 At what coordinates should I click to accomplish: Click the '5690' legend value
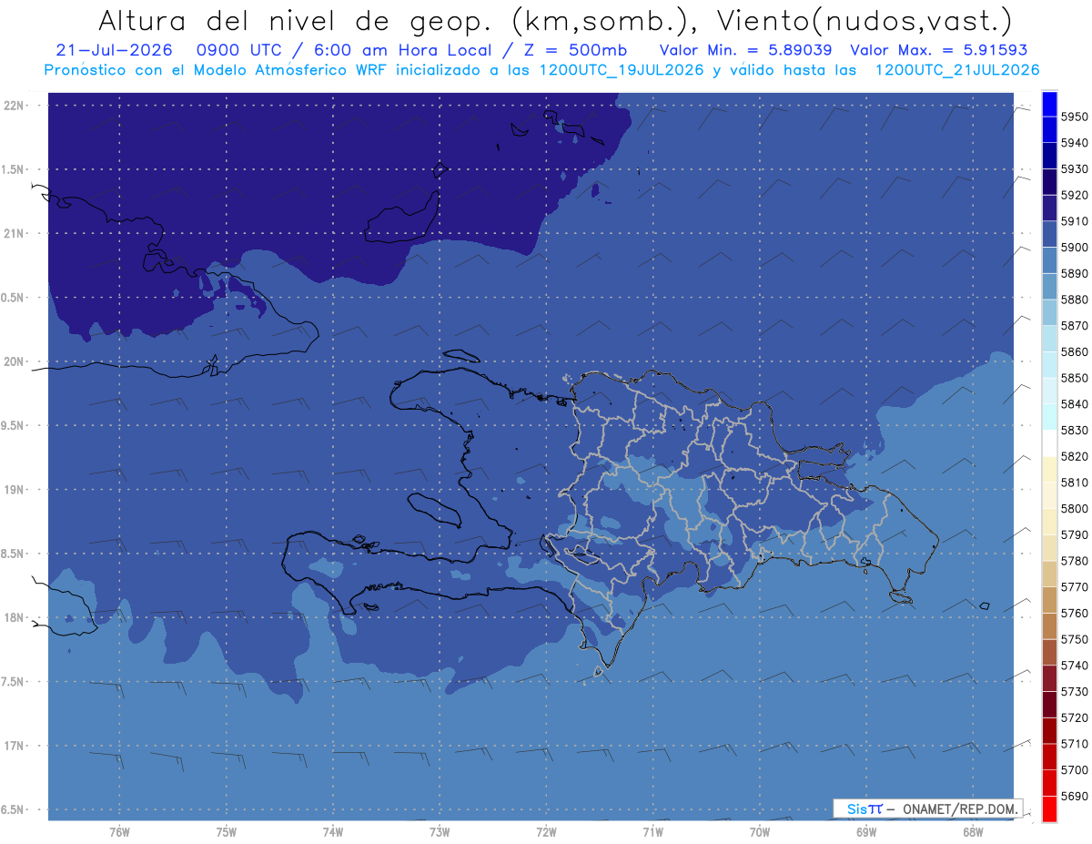1075,796
